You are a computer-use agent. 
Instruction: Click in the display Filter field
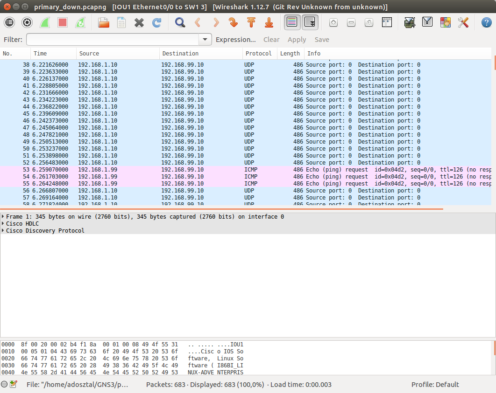pyautogui.click(x=112, y=40)
